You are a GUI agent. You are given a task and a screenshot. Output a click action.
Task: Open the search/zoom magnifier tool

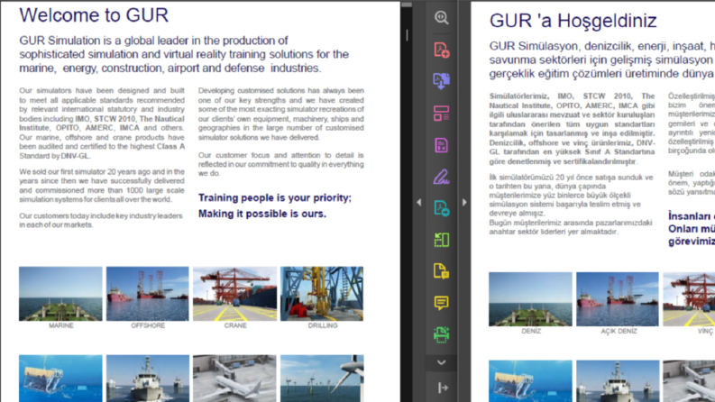pyautogui.click(x=441, y=17)
